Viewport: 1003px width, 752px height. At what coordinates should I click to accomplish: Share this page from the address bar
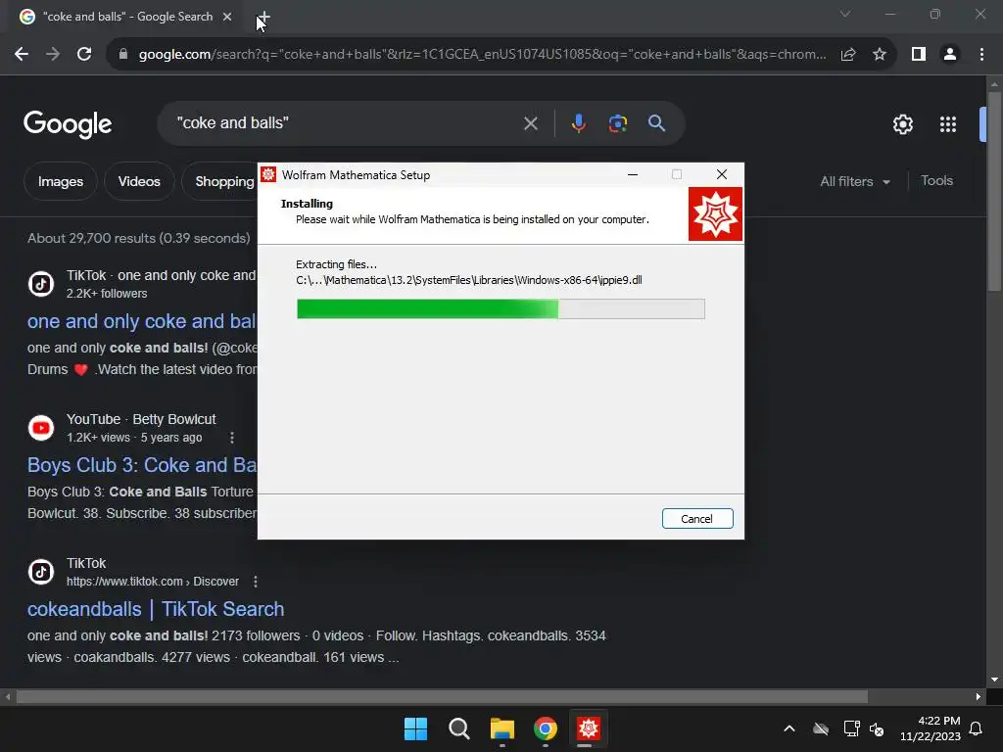tap(848, 55)
